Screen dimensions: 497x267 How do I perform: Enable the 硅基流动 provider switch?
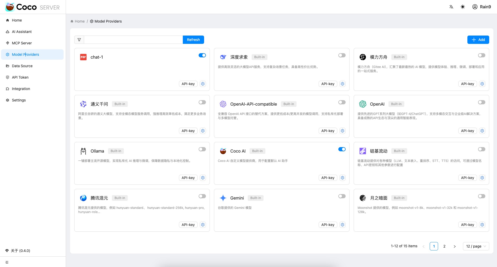[482, 149]
